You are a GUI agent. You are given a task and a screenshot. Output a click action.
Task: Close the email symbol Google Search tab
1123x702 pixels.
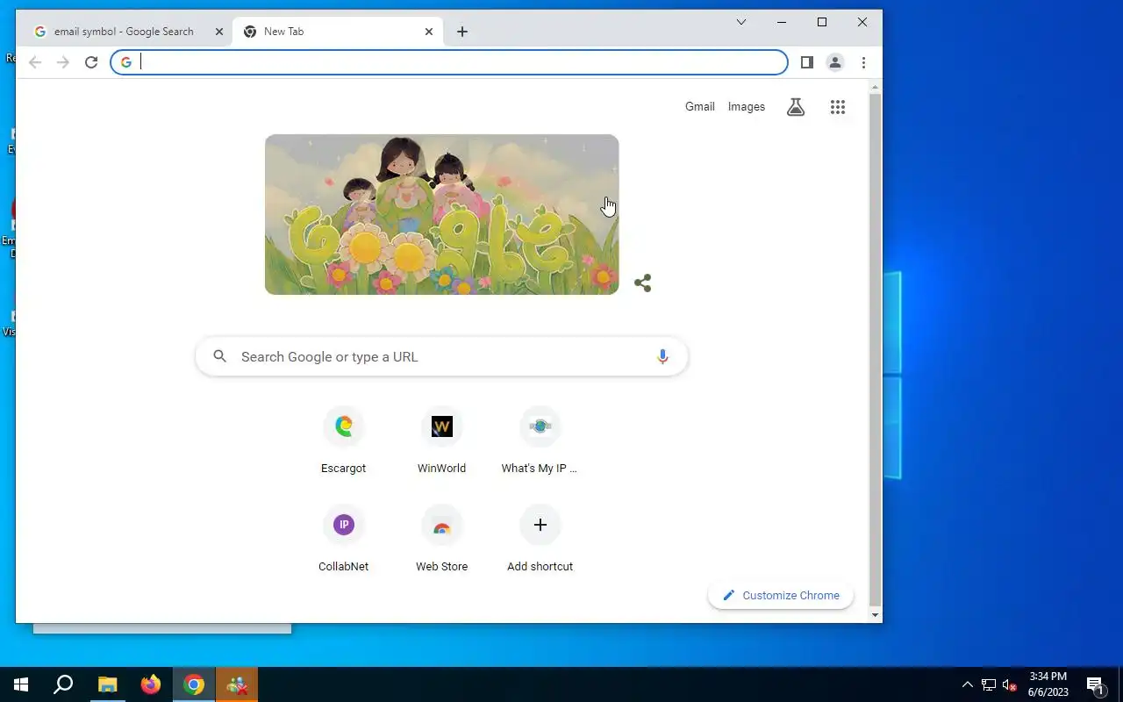(219, 32)
